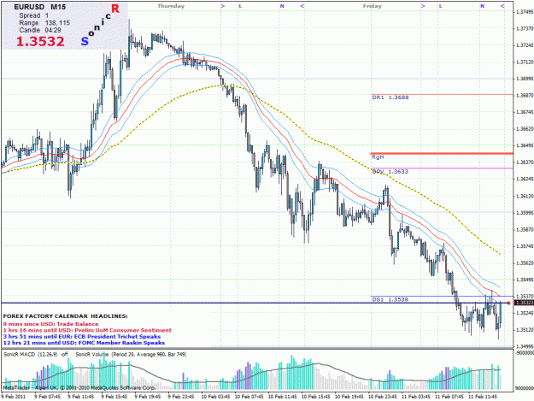Click the 'DS1 1.3538' support label
The width and height of the screenshot is (534, 401).
click(390, 299)
